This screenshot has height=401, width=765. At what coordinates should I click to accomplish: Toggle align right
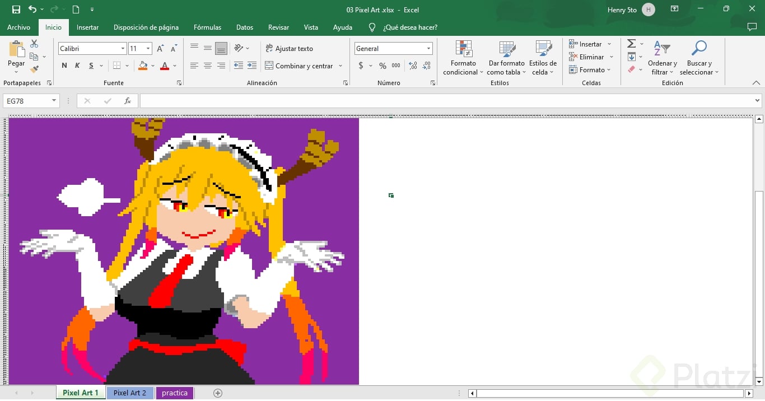coord(221,66)
